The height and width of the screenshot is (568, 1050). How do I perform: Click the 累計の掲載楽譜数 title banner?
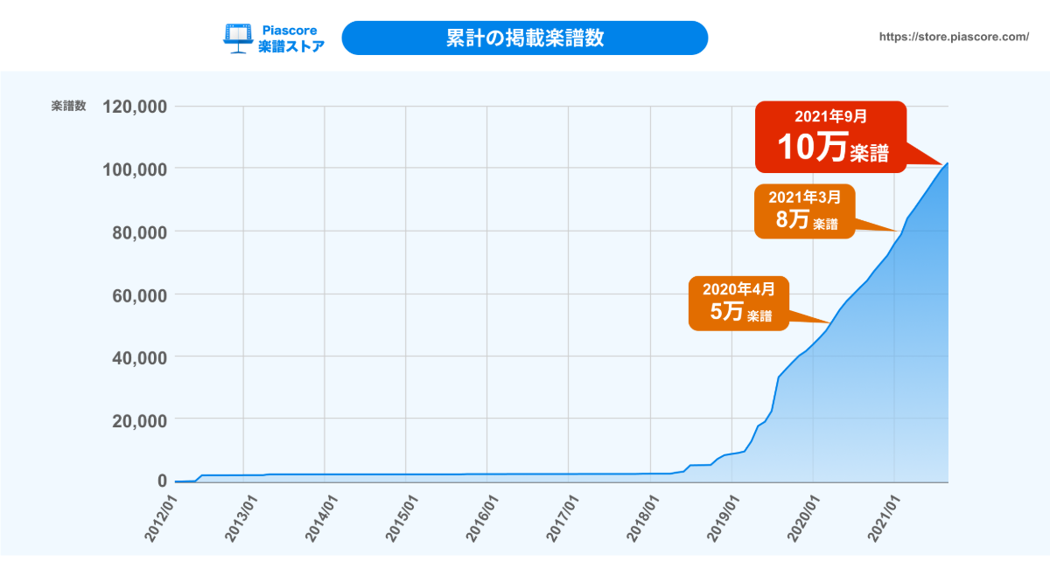524,38
